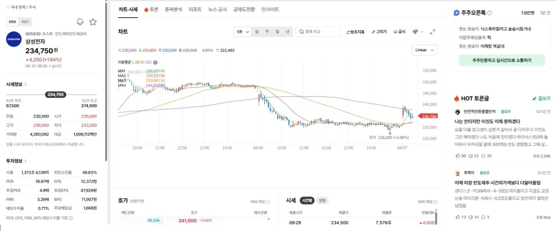
Task: Click the 시세 table scrollbar
Action: (436, 217)
